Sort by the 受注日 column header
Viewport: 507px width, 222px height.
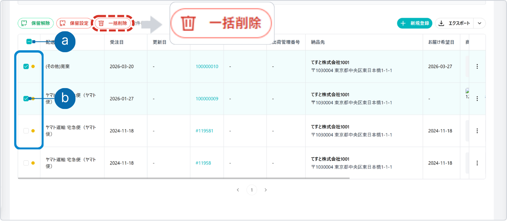(x=117, y=42)
